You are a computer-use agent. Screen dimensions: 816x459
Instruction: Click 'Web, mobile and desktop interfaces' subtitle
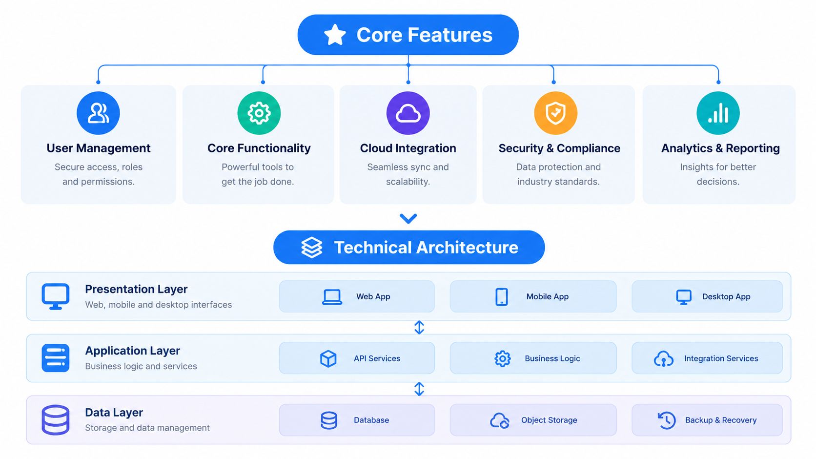point(158,305)
